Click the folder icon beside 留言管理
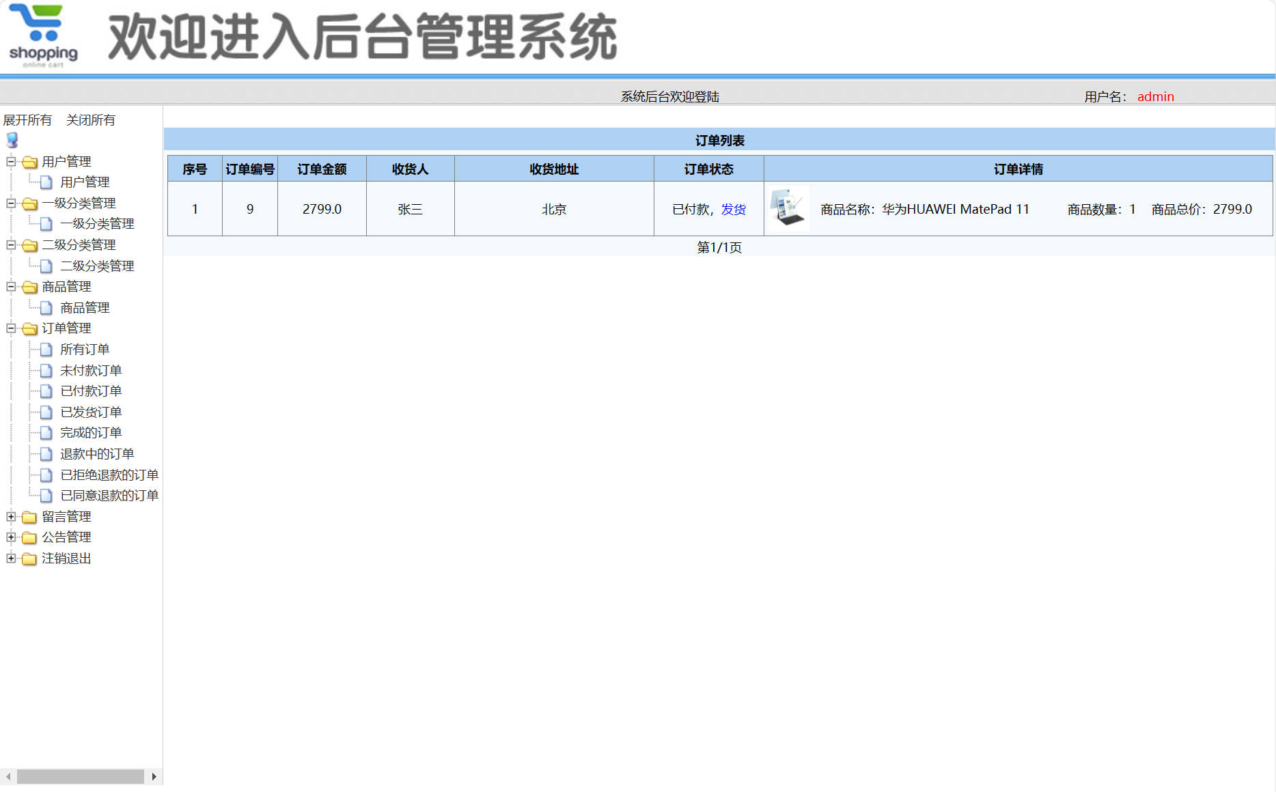 tap(28, 517)
